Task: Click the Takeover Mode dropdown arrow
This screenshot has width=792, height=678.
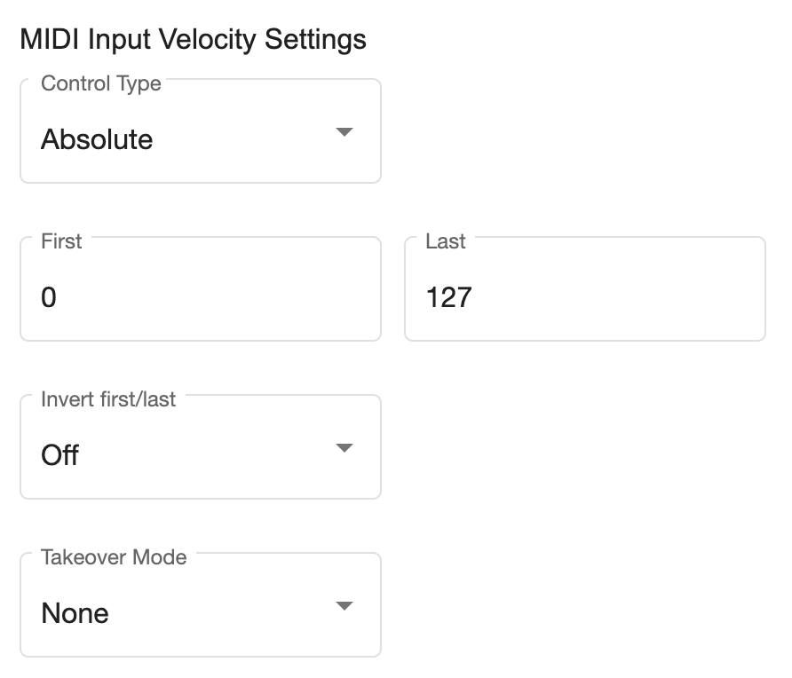Action: (x=345, y=606)
